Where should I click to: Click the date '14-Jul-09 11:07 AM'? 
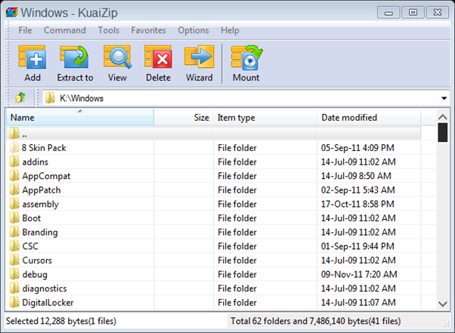click(x=358, y=302)
